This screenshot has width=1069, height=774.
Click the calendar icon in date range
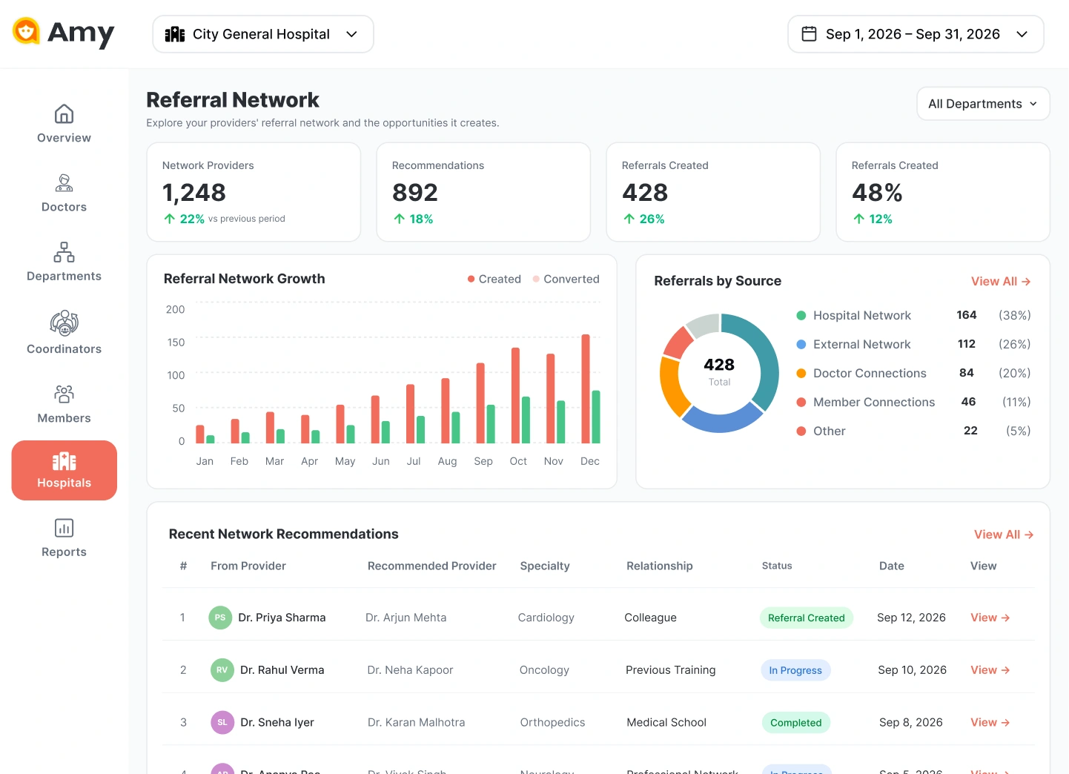(810, 34)
